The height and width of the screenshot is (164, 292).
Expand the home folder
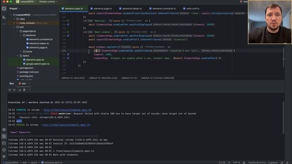tap(21, 51)
